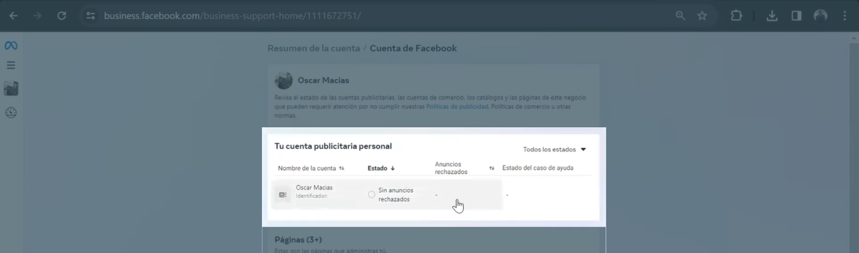Select business account thumbnail in sidebar
859x253 pixels.
coord(11,88)
